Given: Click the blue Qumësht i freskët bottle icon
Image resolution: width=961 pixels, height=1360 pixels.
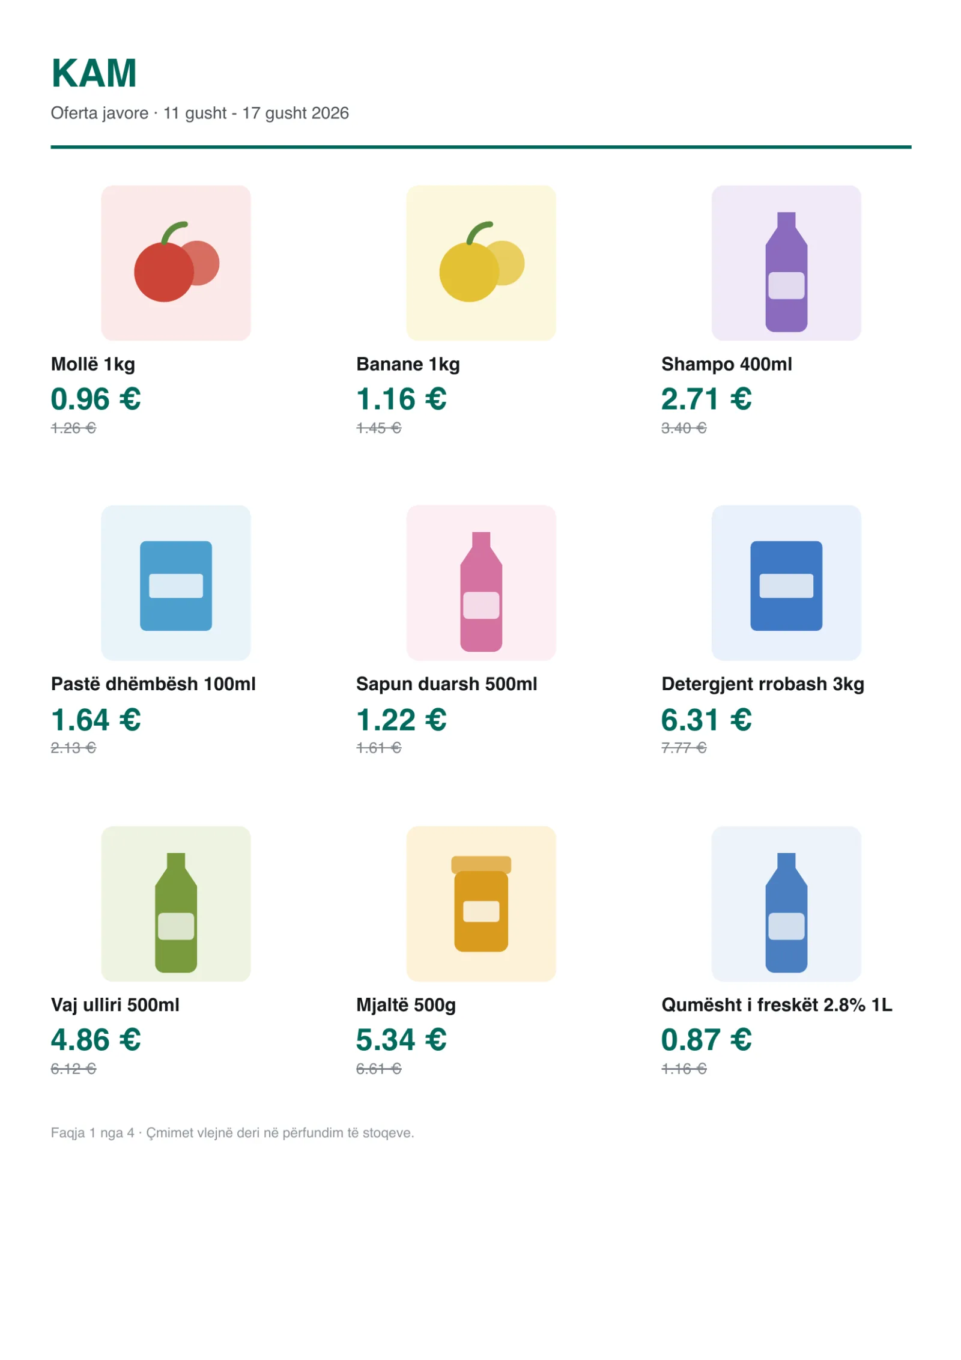Looking at the screenshot, I should (x=786, y=903).
